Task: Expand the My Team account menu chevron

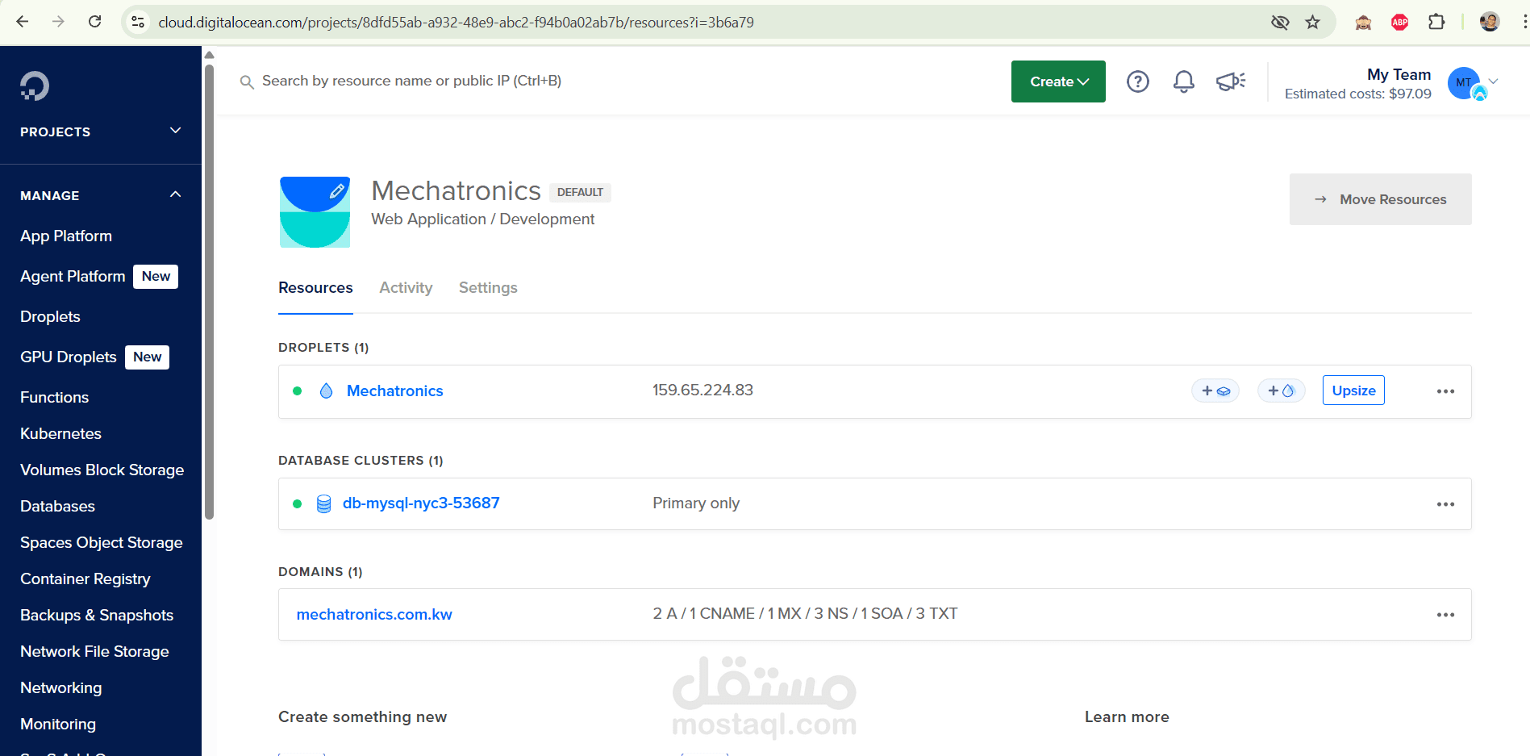Action: tap(1494, 81)
